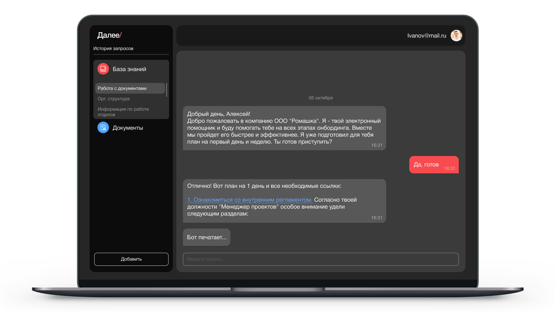Open link Ознакомиться со внутренним регламентом
This screenshot has height=312, width=555.
point(250,200)
